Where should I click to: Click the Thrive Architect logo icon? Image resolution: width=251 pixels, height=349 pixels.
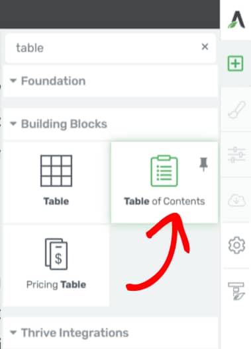(236, 20)
